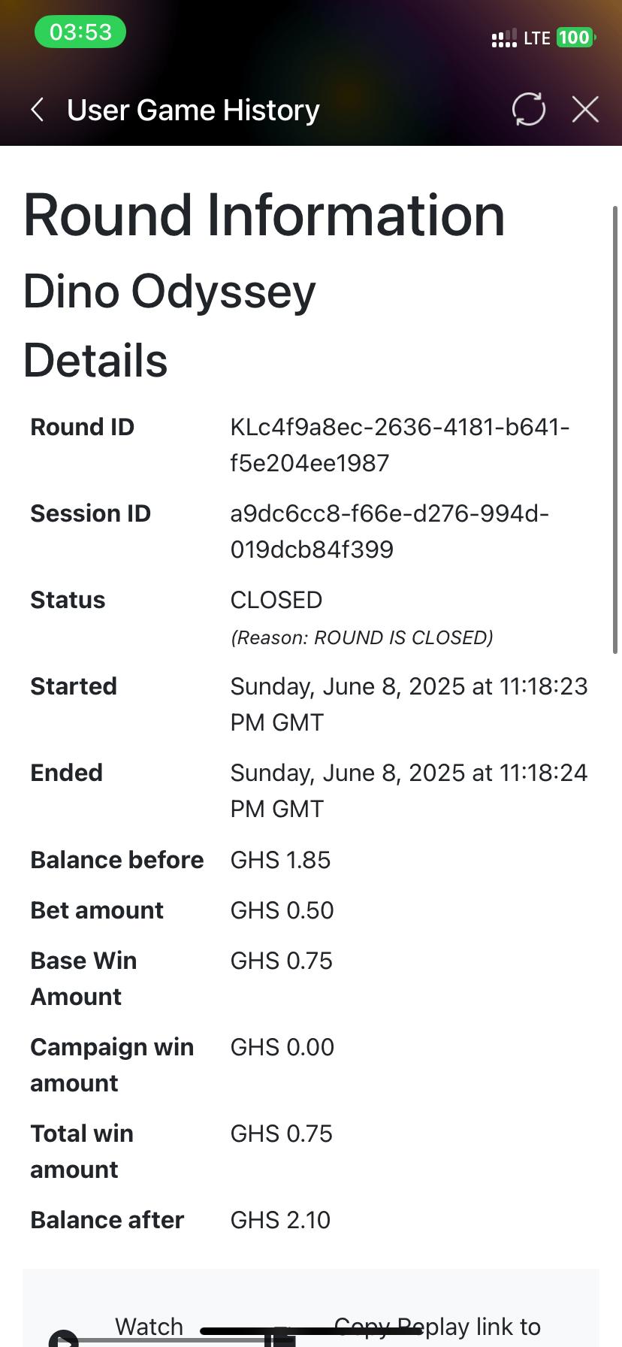Click Copy Replay link to clipboard
This screenshot has width=622, height=1347.
437,1327
